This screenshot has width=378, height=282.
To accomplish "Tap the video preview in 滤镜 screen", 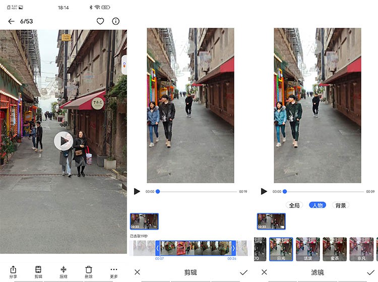I will click(318, 105).
